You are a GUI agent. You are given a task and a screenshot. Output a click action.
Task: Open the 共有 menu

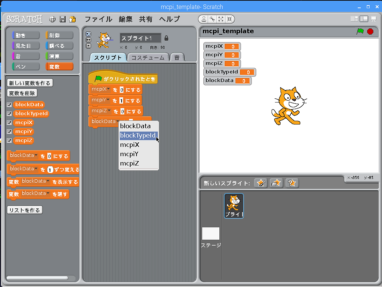[146, 19]
